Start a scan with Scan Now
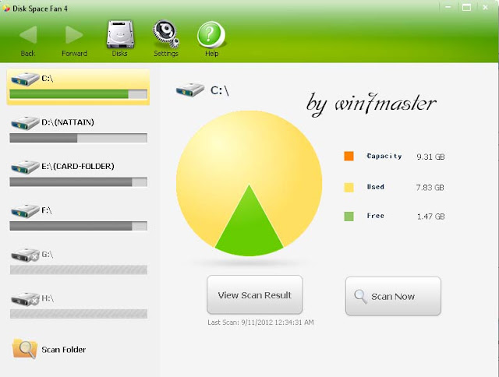This screenshot has width=499, height=377. coord(393,296)
